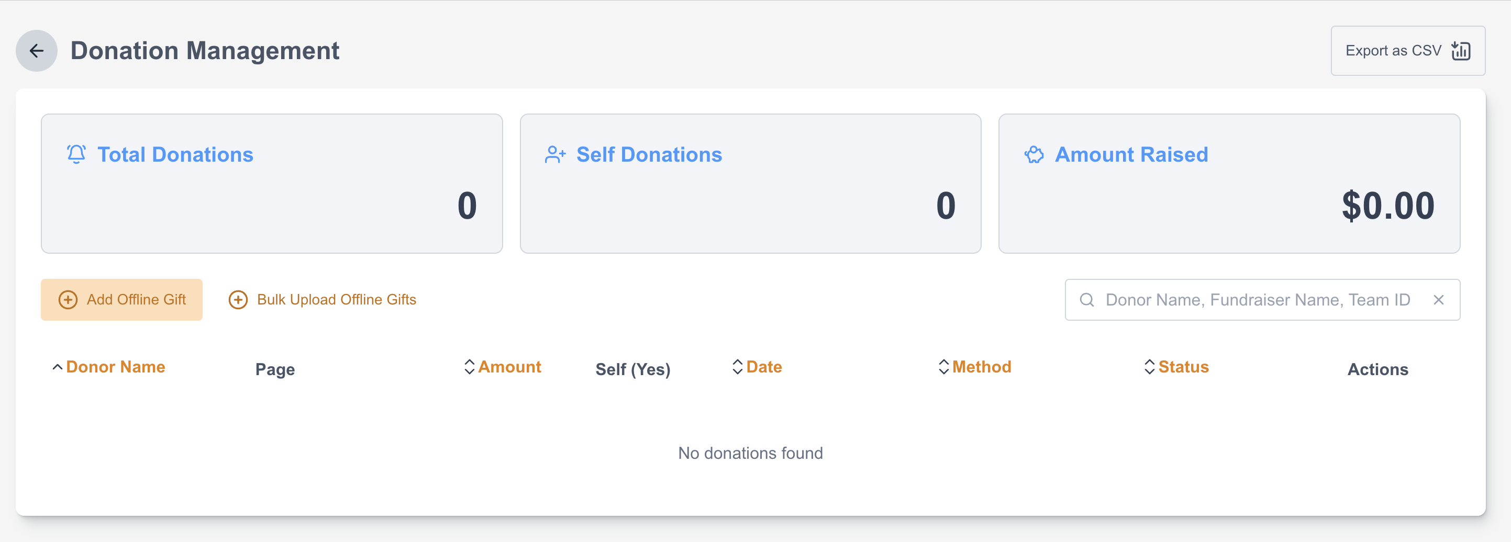
Task: Click the user-plus icon beside Self Donations
Action: (x=555, y=155)
